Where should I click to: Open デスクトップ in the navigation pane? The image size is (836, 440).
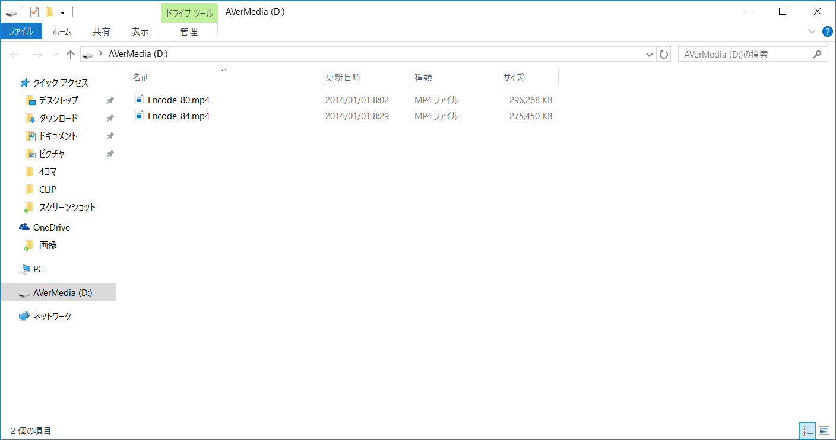(x=58, y=100)
